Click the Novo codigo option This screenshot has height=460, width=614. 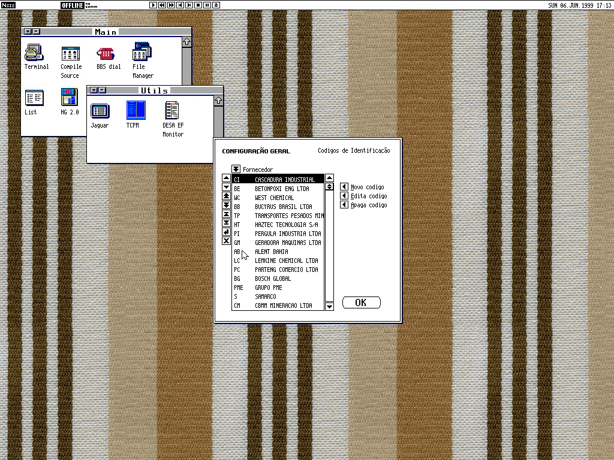click(344, 187)
